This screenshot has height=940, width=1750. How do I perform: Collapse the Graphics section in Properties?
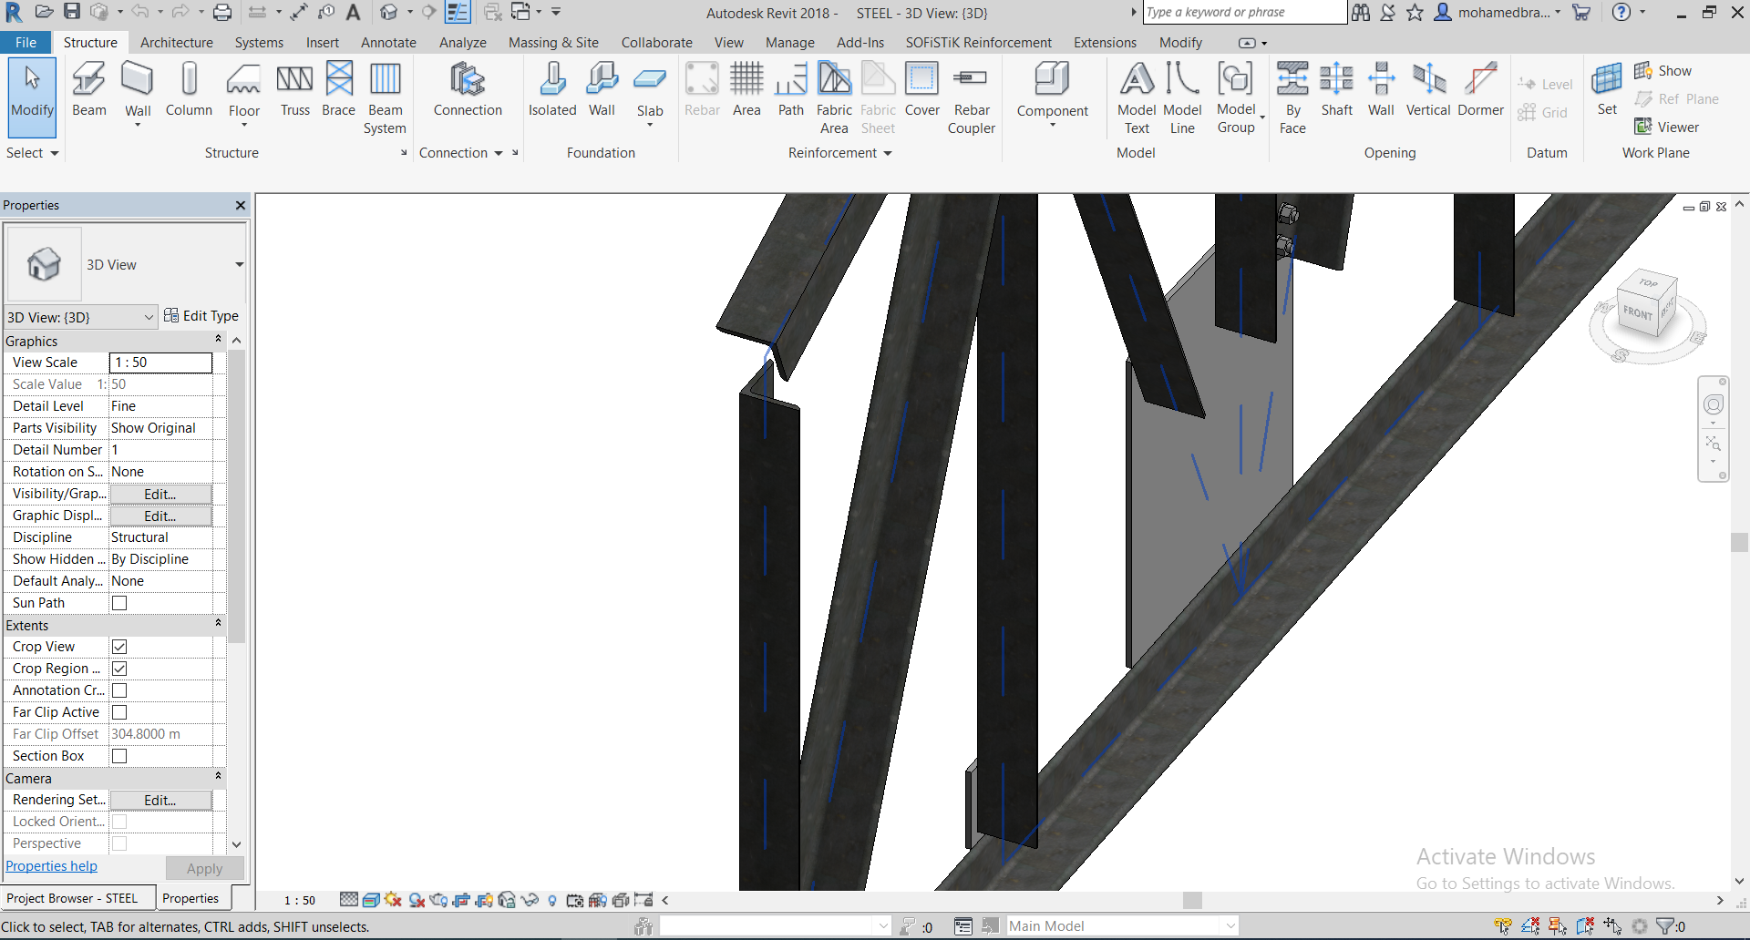click(x=218, y=339)
